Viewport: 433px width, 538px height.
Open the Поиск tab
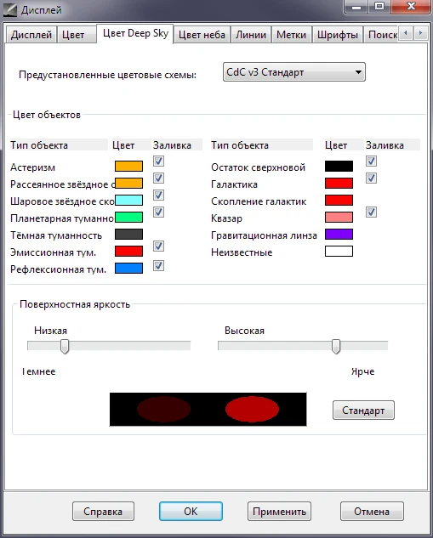(x=382, y=35)
